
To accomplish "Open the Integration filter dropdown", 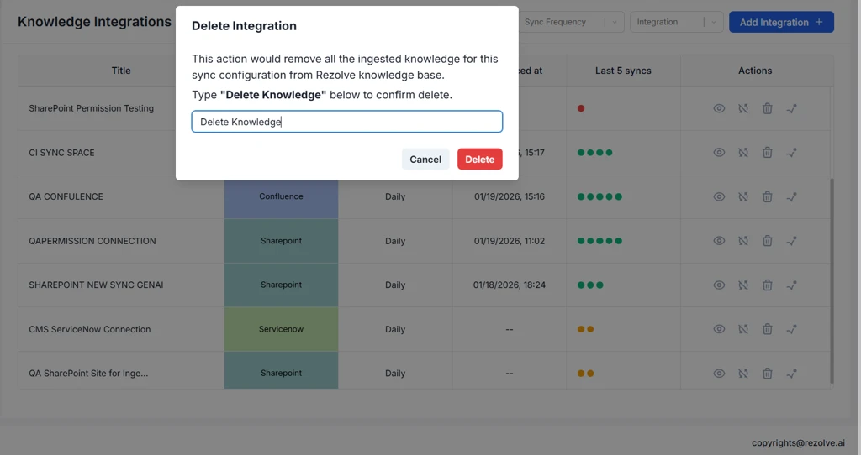I will tap(675, 22).
